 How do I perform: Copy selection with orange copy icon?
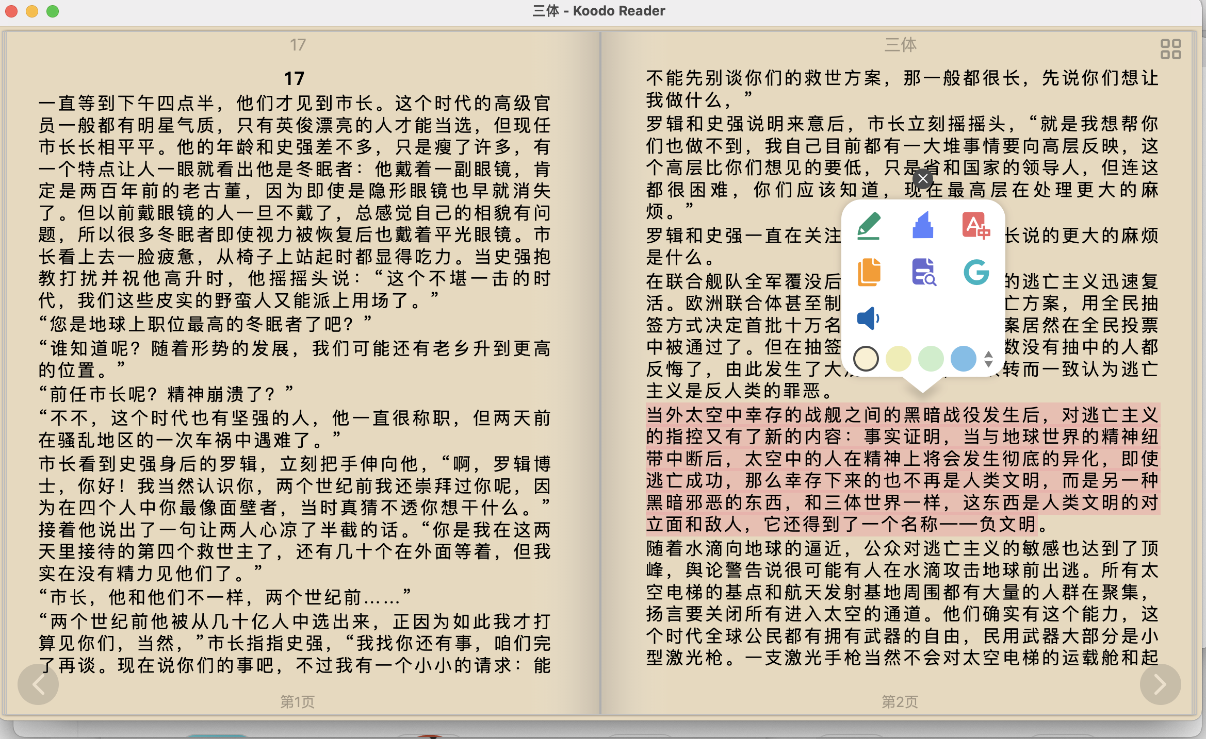click(869, 272)
